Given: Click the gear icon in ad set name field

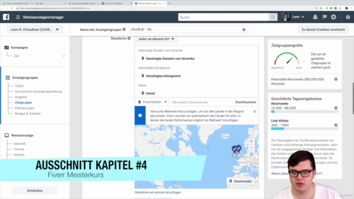Looking at the screenshot, I should click(244, 29).
